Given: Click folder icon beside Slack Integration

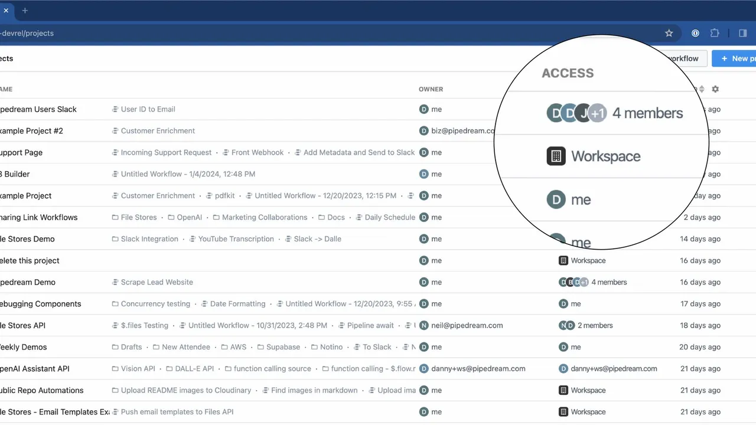Looking at the screenshot, I should point(115,239).
